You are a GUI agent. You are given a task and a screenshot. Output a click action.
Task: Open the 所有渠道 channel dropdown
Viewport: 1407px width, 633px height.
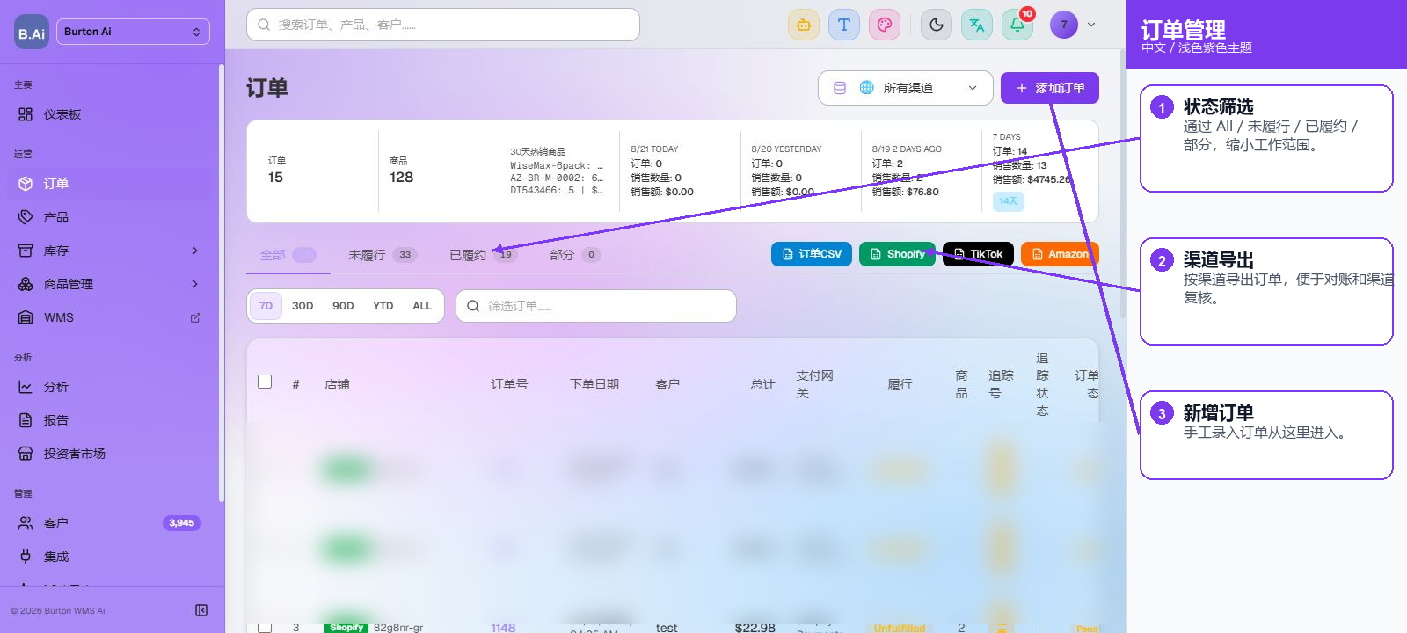click(906, 88)
